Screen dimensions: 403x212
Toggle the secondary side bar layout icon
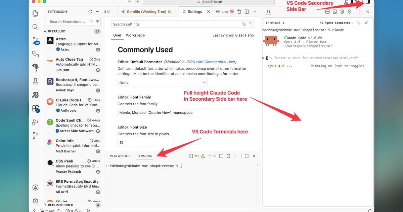[368, 2]
